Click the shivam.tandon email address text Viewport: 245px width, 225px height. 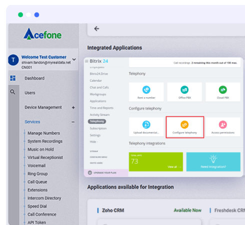click(46, 63)
